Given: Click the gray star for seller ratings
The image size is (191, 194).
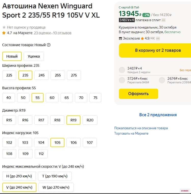Looking at the screenshot, I should [x=4, y=27].
